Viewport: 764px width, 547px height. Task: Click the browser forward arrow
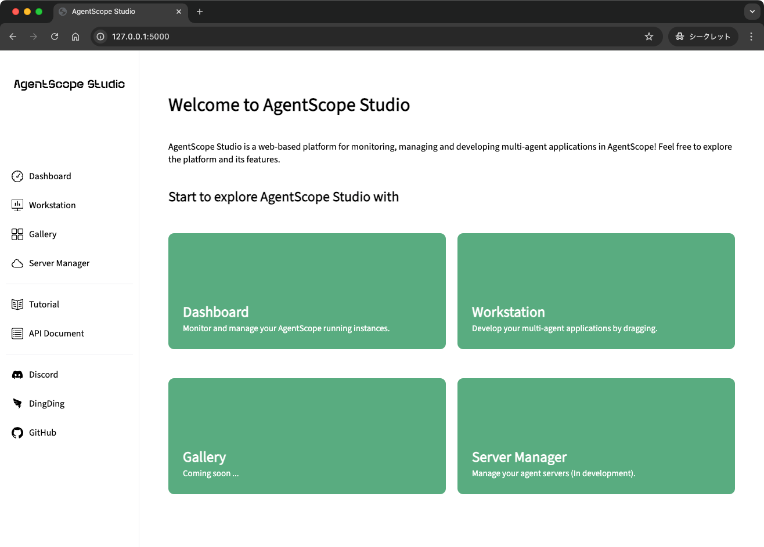pos(34,37)
